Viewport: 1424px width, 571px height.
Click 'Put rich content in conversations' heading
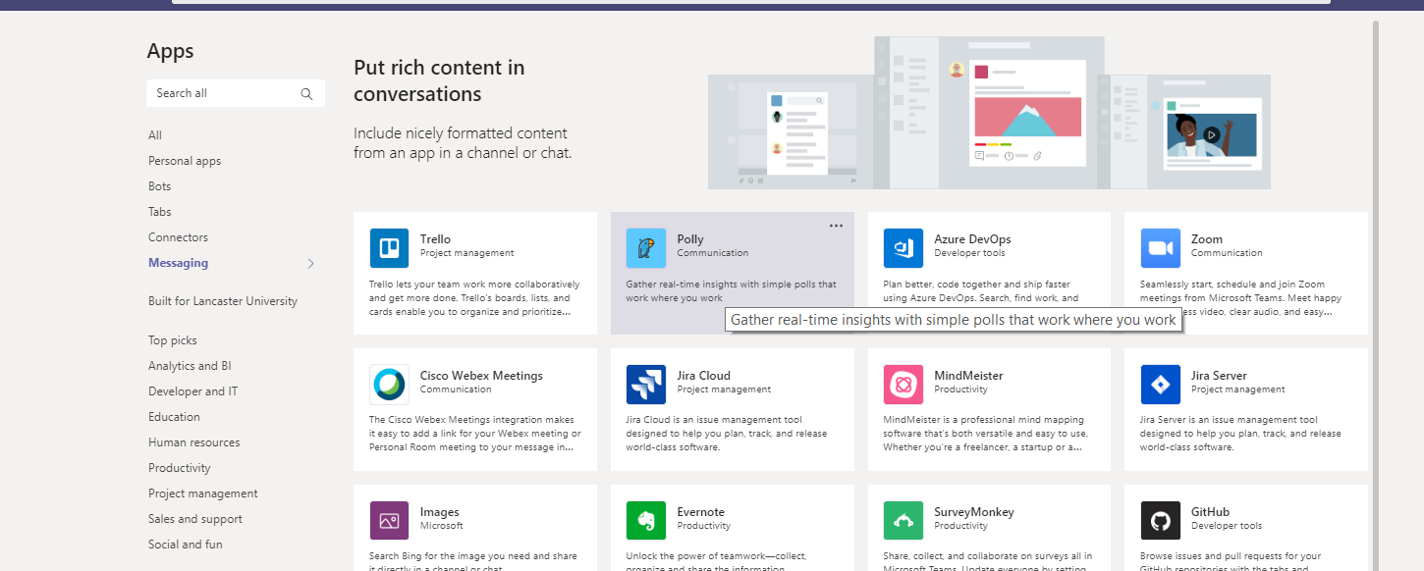point(439,80)
